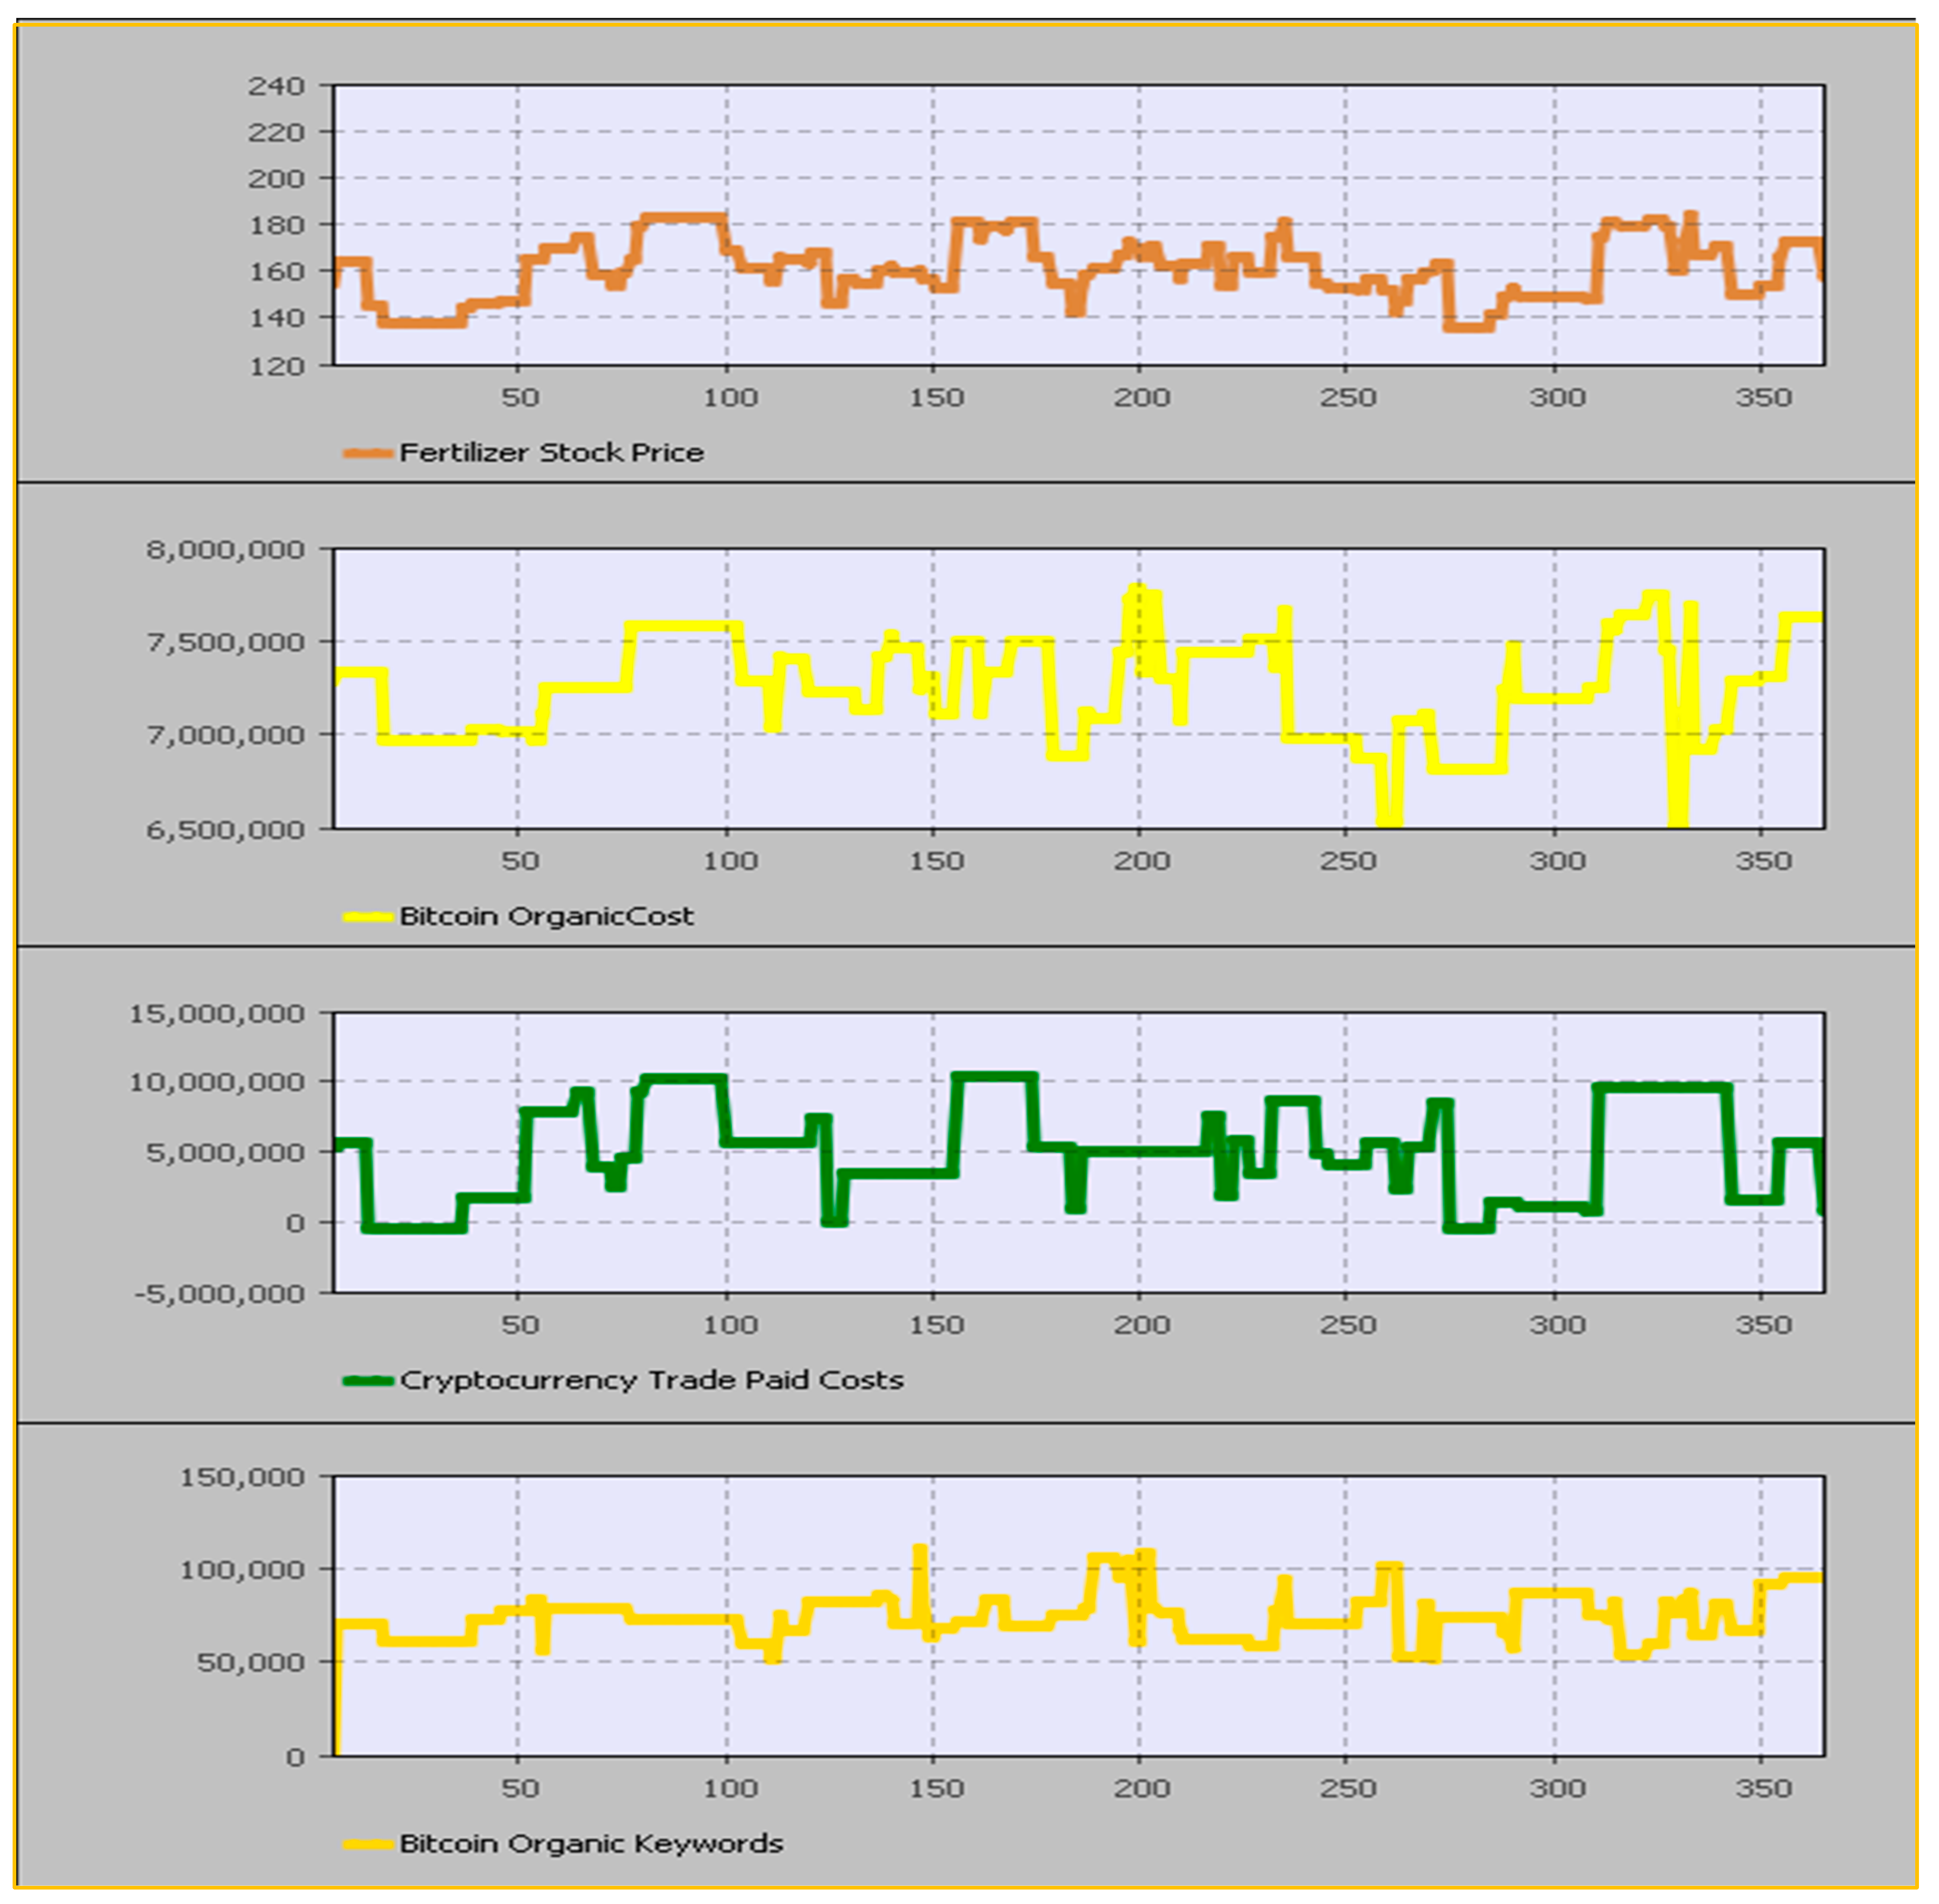Click the green Cryptocurrency Trade Paid Costs swatch
The height and width of the screenshot is (1904, 1939).
(x=367, y=1380)
